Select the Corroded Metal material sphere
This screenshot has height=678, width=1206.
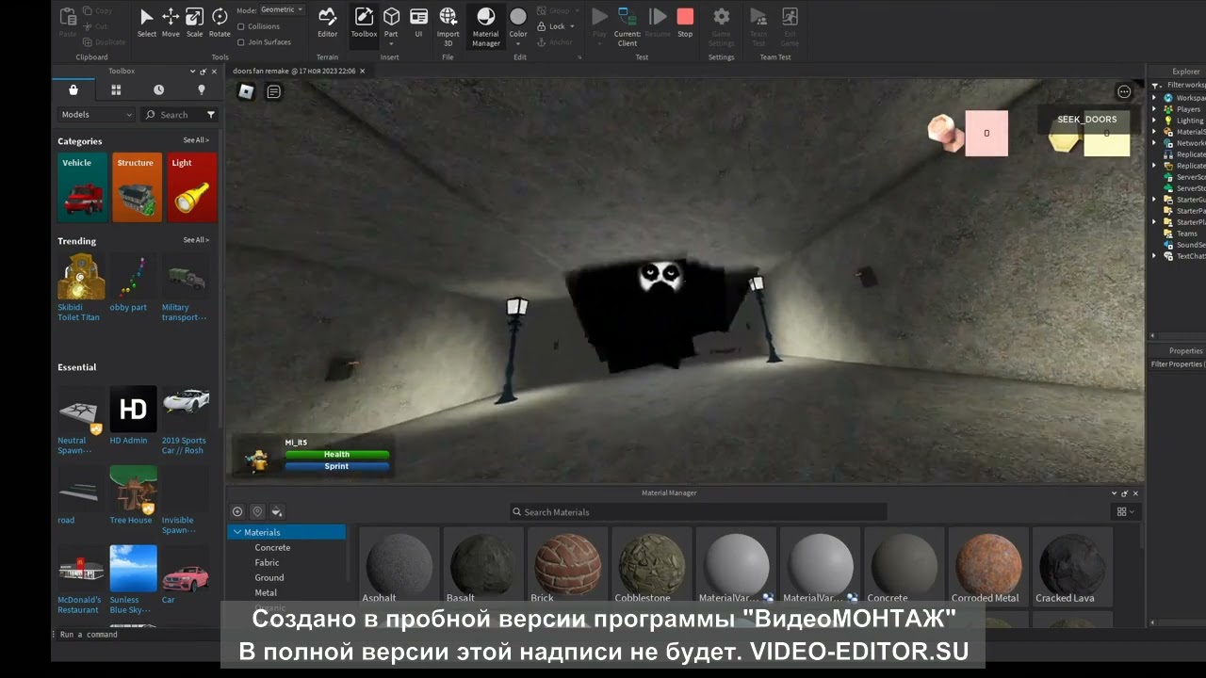click(x=988, y=565)
